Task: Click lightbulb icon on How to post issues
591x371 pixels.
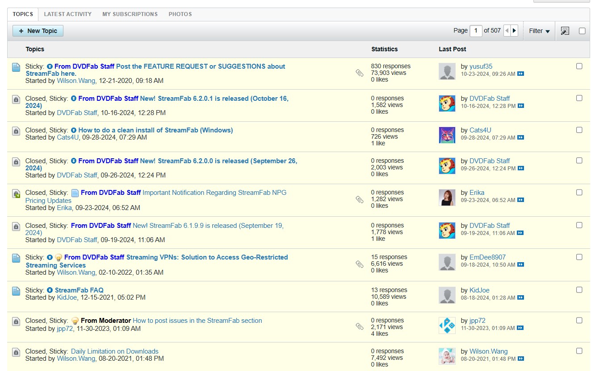Action: tap(75, 321)
